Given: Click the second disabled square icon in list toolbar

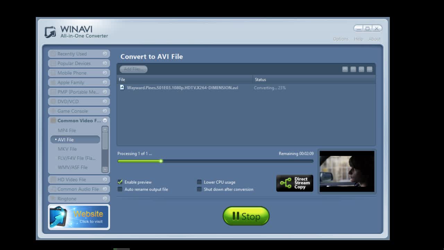Looking at the screenshot, I should tap(353, 69).
